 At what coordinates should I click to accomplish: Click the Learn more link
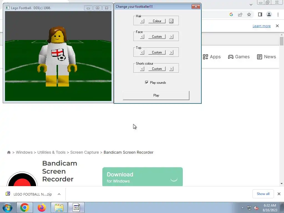tap(262, 26)
